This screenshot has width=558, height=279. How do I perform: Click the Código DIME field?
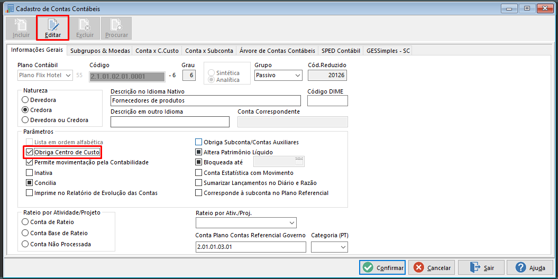click(x=327, y=100)
